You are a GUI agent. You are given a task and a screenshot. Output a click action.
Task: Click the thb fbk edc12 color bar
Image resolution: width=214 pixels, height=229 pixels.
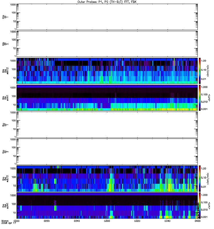[x=200, y=71]
